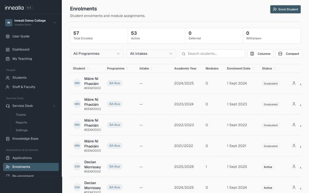The height and width of the screenshot is (193, 309).
Task: Open Settings under Service Desk
Action: pos(22,130)
